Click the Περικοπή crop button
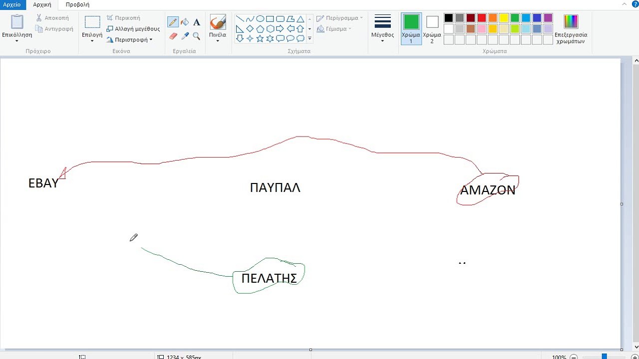Screen dimensions: 639x359 pyautogui.click(x=123, y=18)
